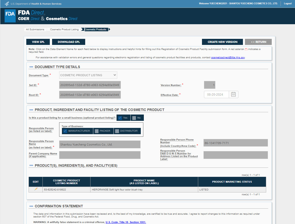Collapse Product, Ingredient and Facility Listing section
The height and width of the screenshot is (224, 295).
31,110
